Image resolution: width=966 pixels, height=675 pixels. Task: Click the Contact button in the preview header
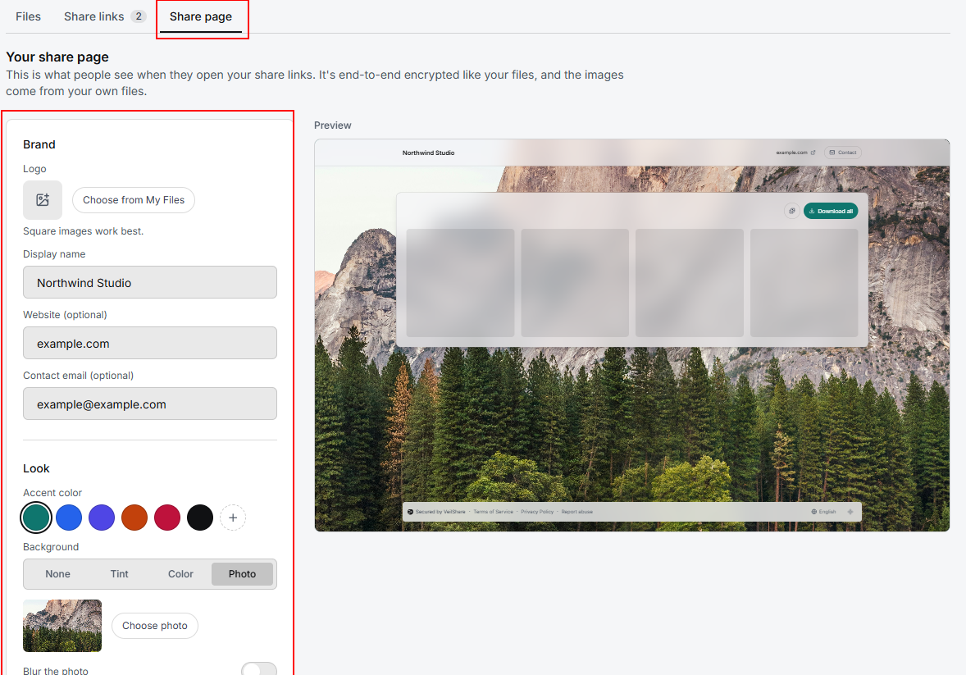[x=843, y=153]
